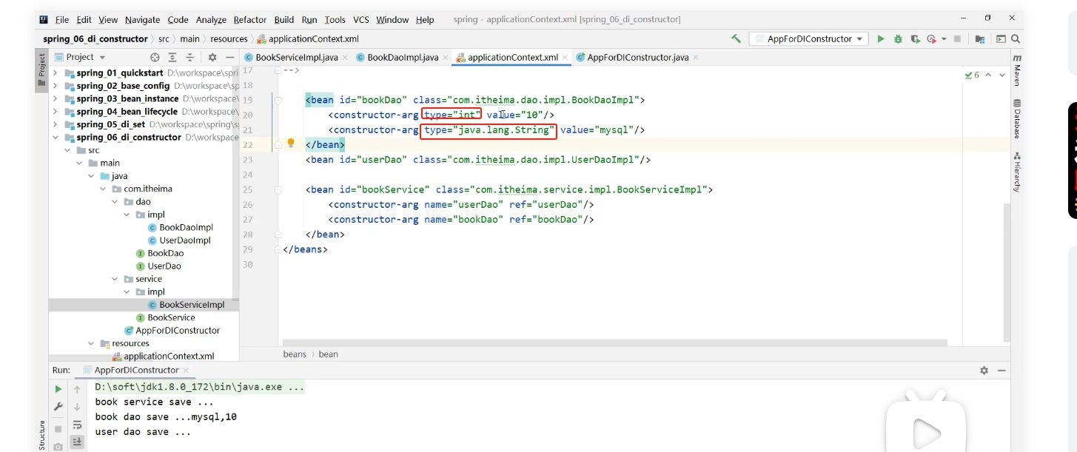1077x452 pixels.
Task: Click 'beans' in editor bottom breadcrumb
Action: coord(295,354)
